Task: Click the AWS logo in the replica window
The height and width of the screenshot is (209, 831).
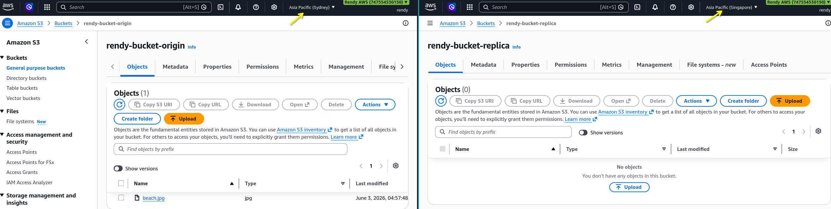Action: click(x=431, y=7)
